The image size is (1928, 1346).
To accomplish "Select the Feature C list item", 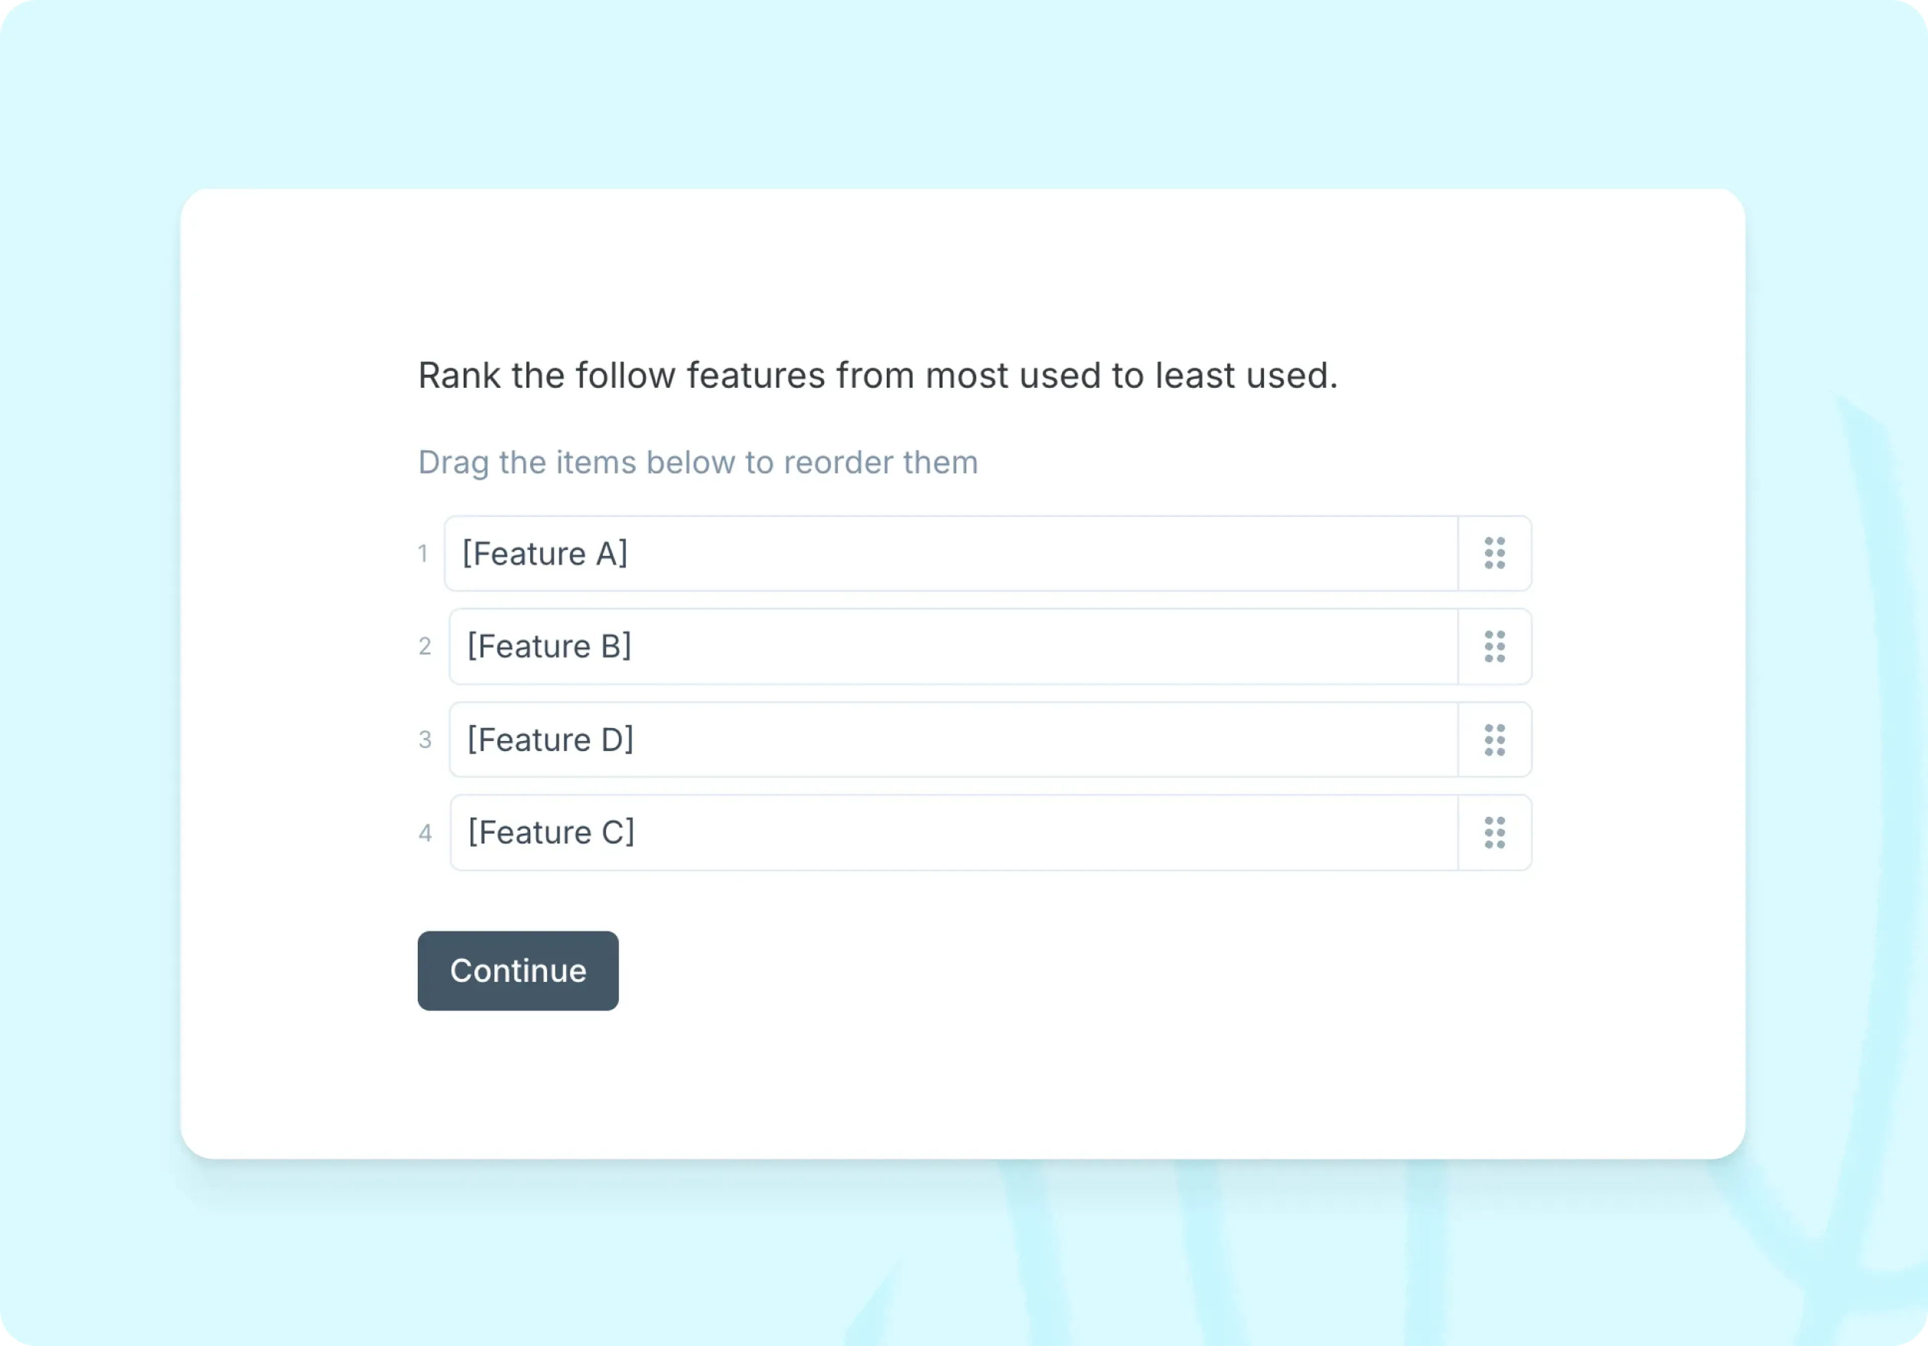I will [949, 833].
